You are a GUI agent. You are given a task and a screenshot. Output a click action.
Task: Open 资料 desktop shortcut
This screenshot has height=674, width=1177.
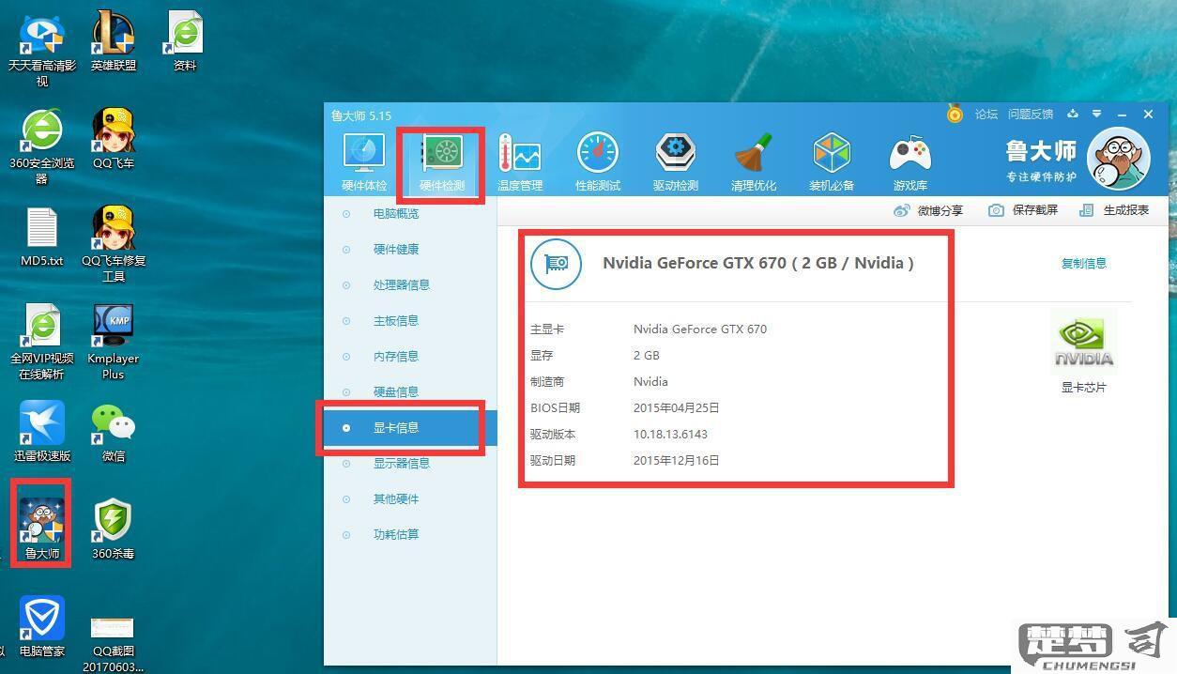(185, 42)
